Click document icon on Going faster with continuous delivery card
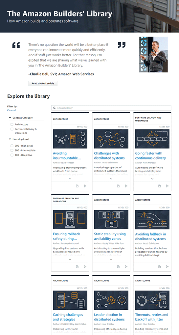Image resolution: width=179 pixels, height=335 pixels. point(159,186)
